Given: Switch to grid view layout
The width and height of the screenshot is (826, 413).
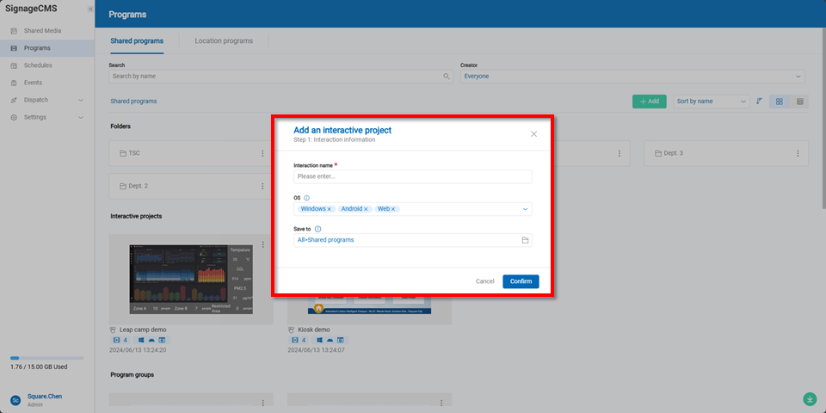Looking at the screenshot, I should click(x=780, y=102).
